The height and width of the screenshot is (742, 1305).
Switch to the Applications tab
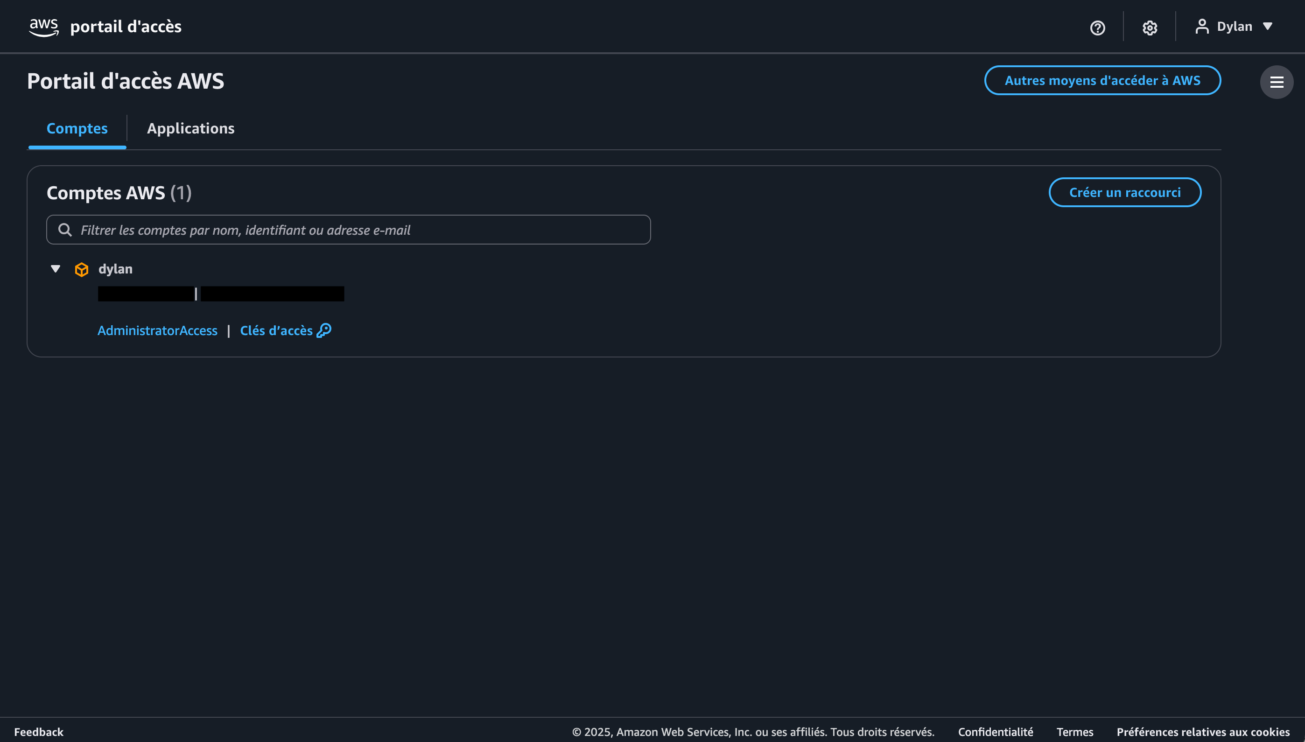[190, 128]
